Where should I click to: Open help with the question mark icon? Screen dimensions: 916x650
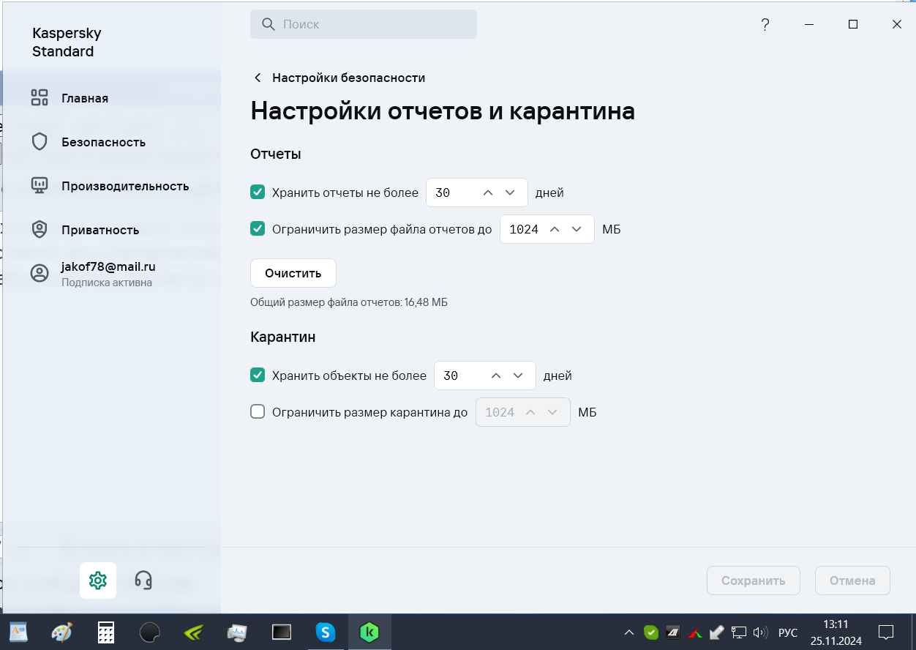pyautogui.click(x=765, y=24)
